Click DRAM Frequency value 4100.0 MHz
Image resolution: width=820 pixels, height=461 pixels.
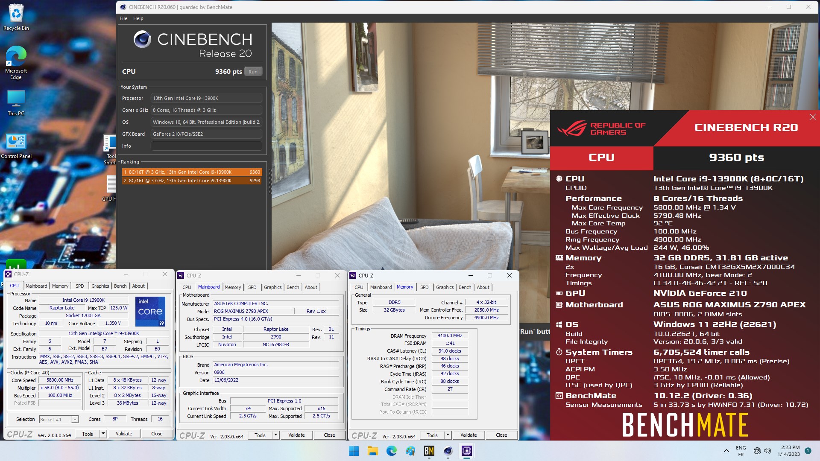(x=450, y=336)
